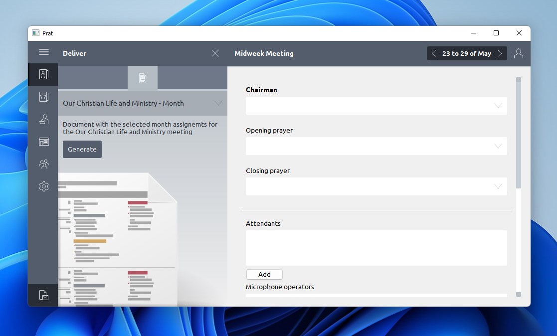Open the Opening prayer dropdown
557x336 pixels.
[376, 146]
